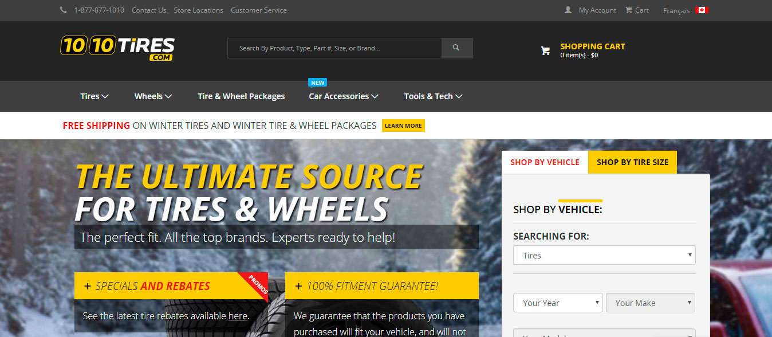
Task: Focus the product search input field
Action: [334, 48]
